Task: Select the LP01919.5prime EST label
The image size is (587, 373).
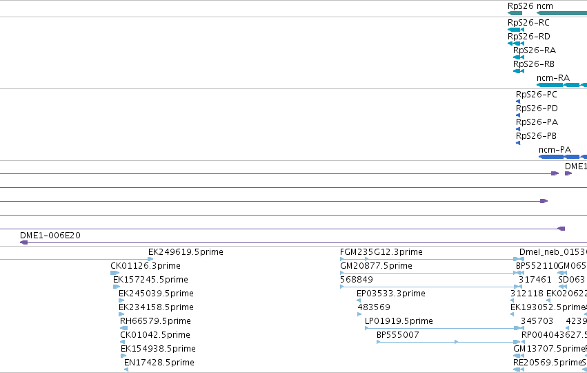Action: (x=399, y=321)
